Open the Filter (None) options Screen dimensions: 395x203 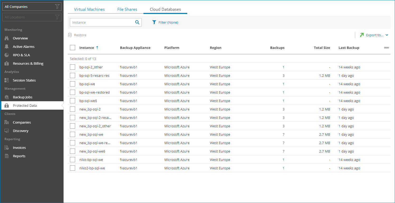click(165, 22)
